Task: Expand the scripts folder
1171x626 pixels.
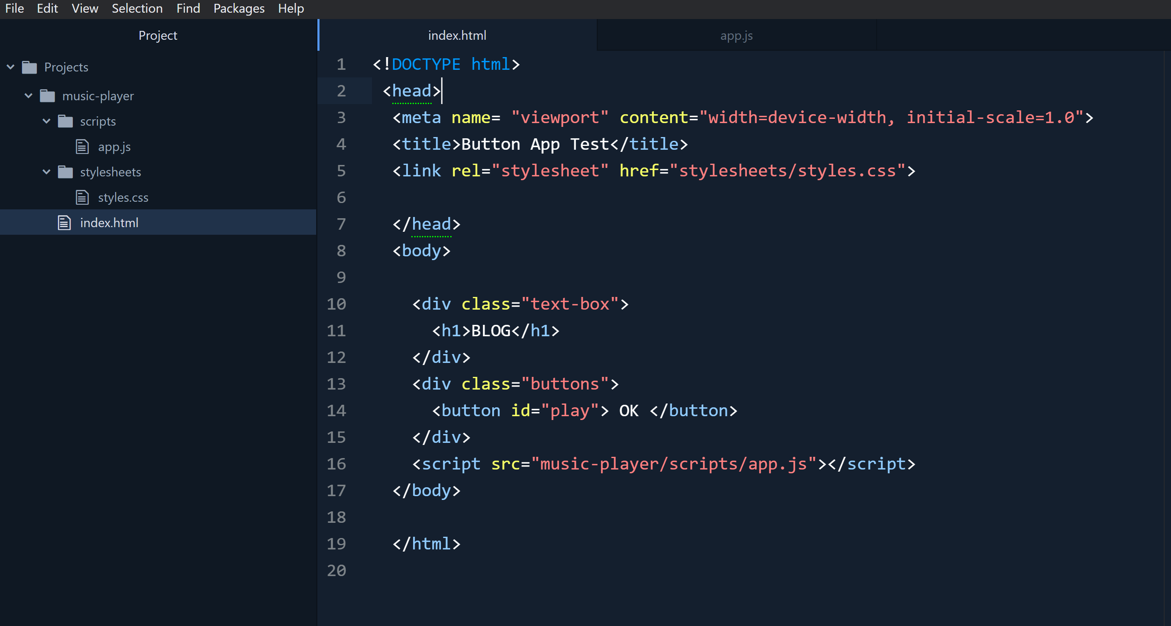Action: pos(47,121)
